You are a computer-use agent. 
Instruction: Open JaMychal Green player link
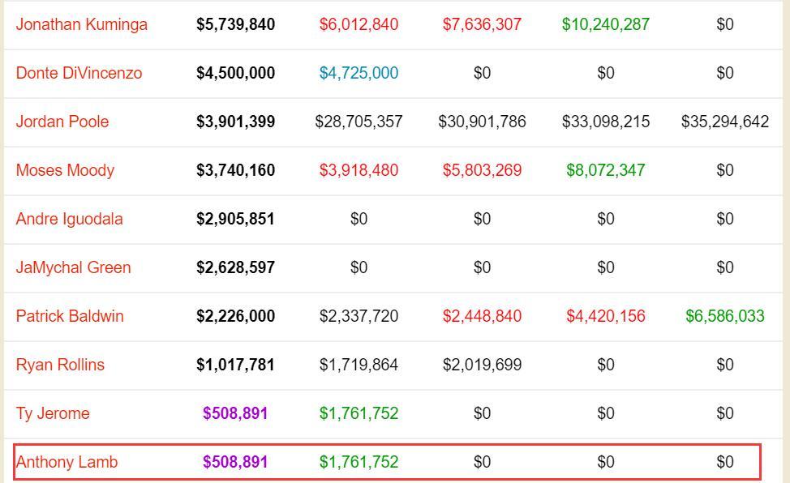click(x=74, y=267)
